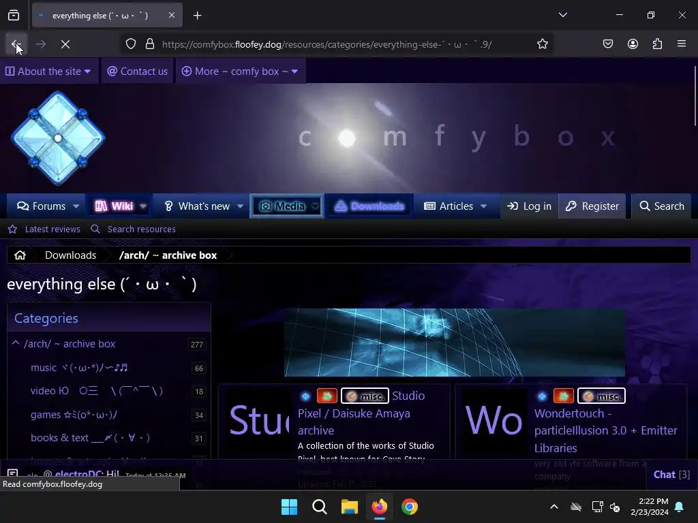Open the notification bell in system tray
The width and height of the screenshot is (698, 523).
point(680,507)
